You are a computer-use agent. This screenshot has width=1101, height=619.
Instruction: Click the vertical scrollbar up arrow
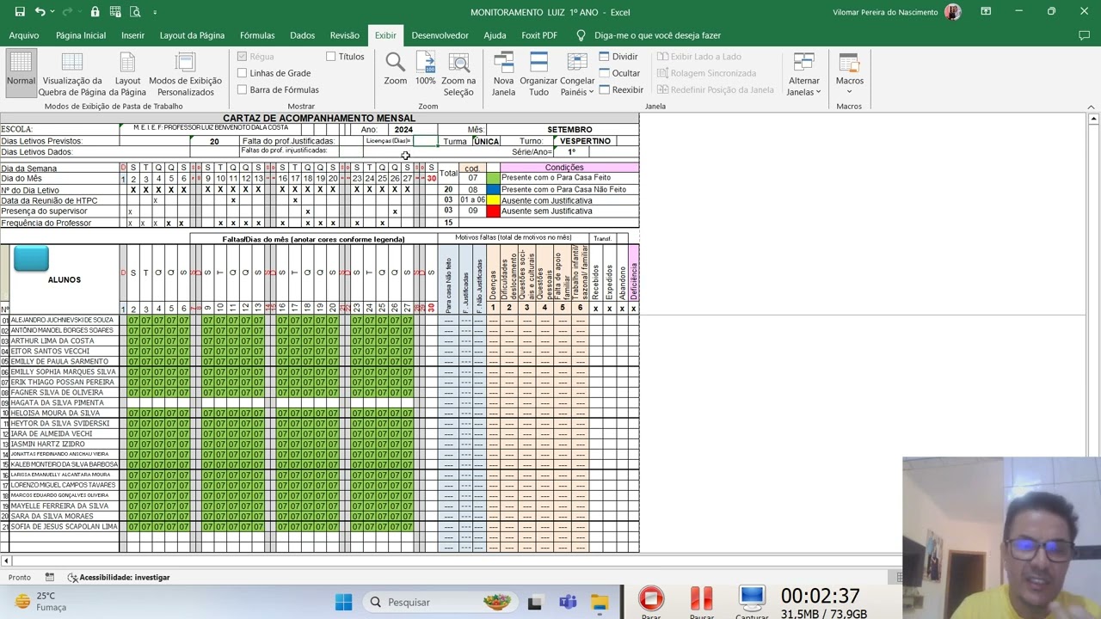click(x=1093, y=119)
